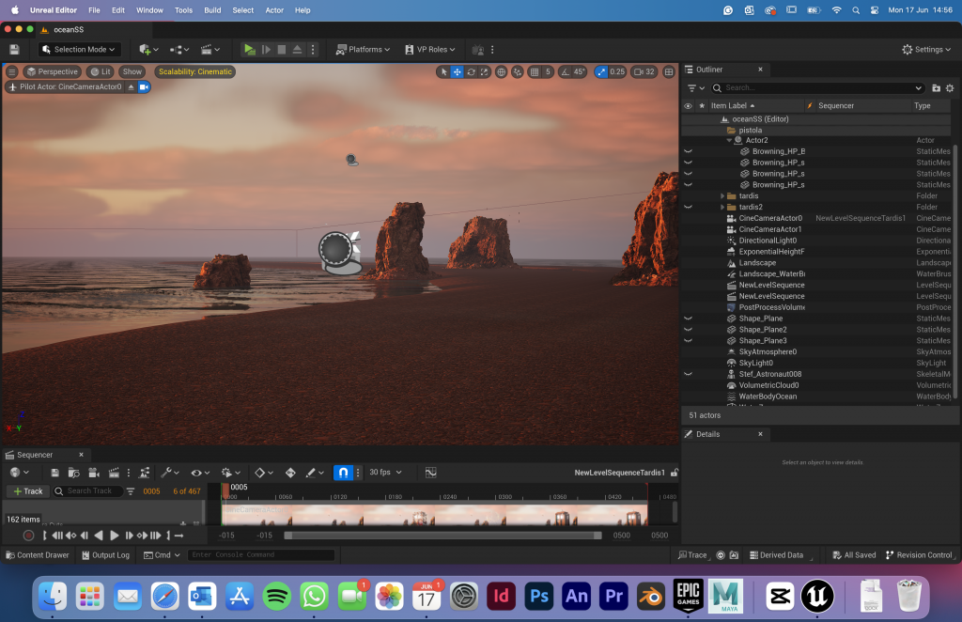Click the Sequencer curve editor icon

point(430,473)
